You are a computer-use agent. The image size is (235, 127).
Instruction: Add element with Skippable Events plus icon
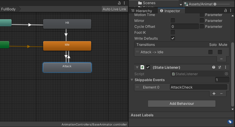[214, 94]
